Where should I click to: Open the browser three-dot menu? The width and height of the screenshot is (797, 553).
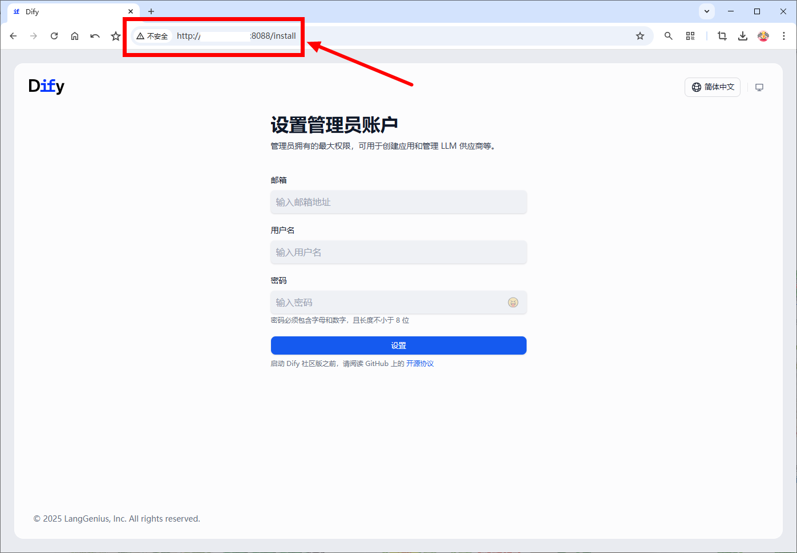tap(784, 36)
